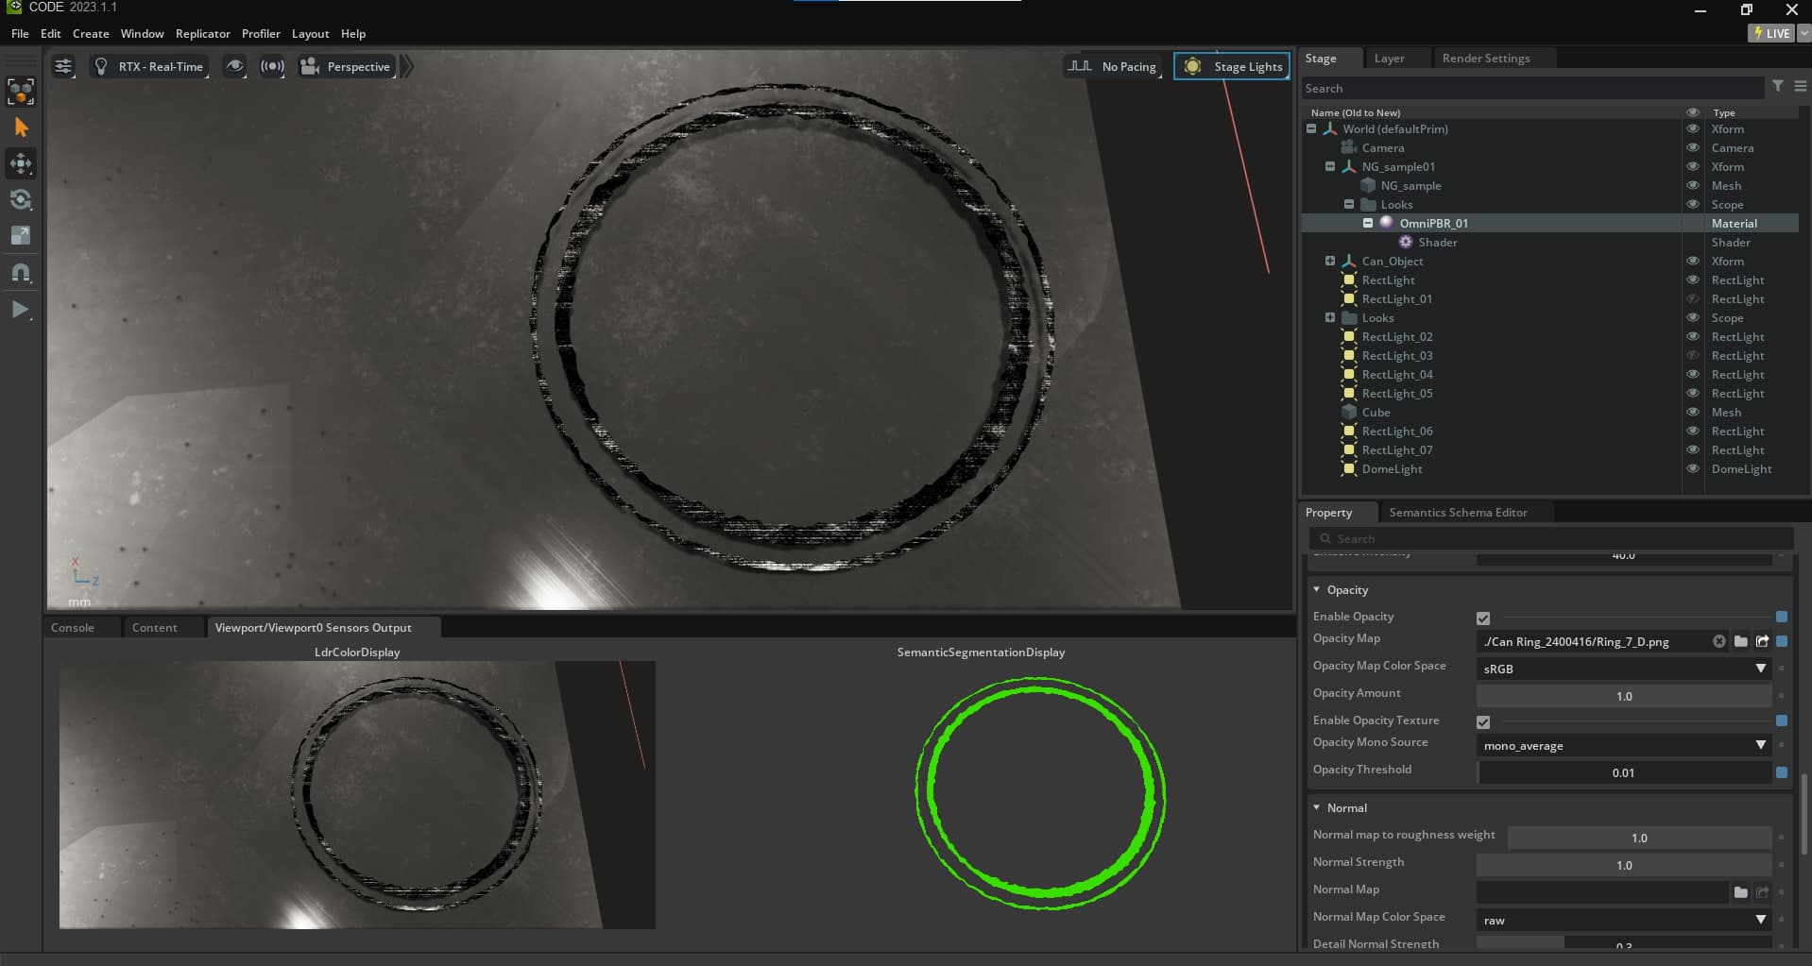
Task: Open the stage filter funnel icon
Action: [1779, 86]
